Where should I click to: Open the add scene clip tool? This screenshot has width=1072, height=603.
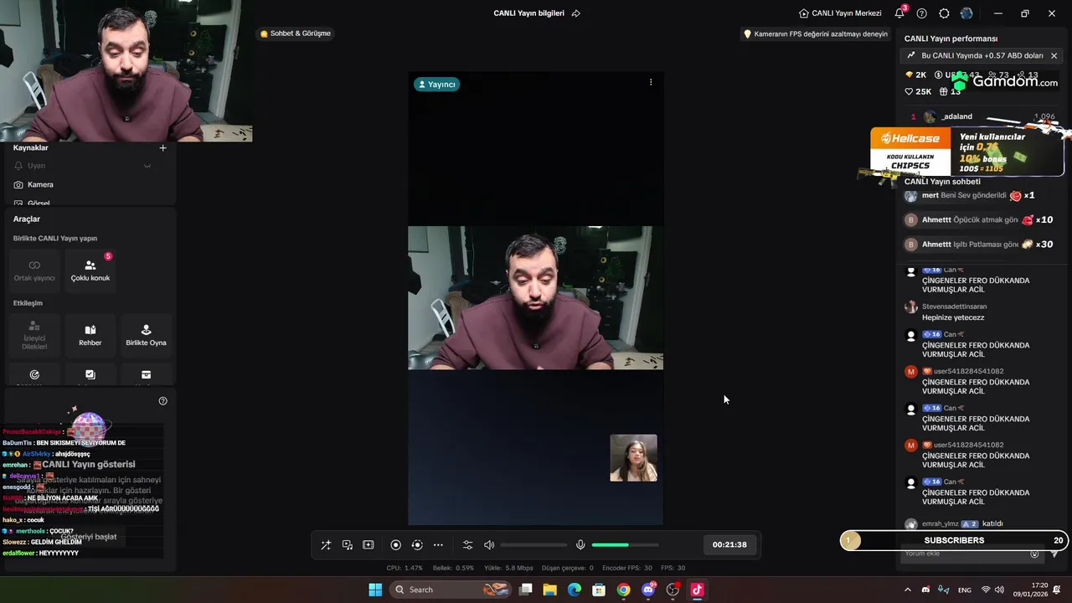(x=368, y=545)
